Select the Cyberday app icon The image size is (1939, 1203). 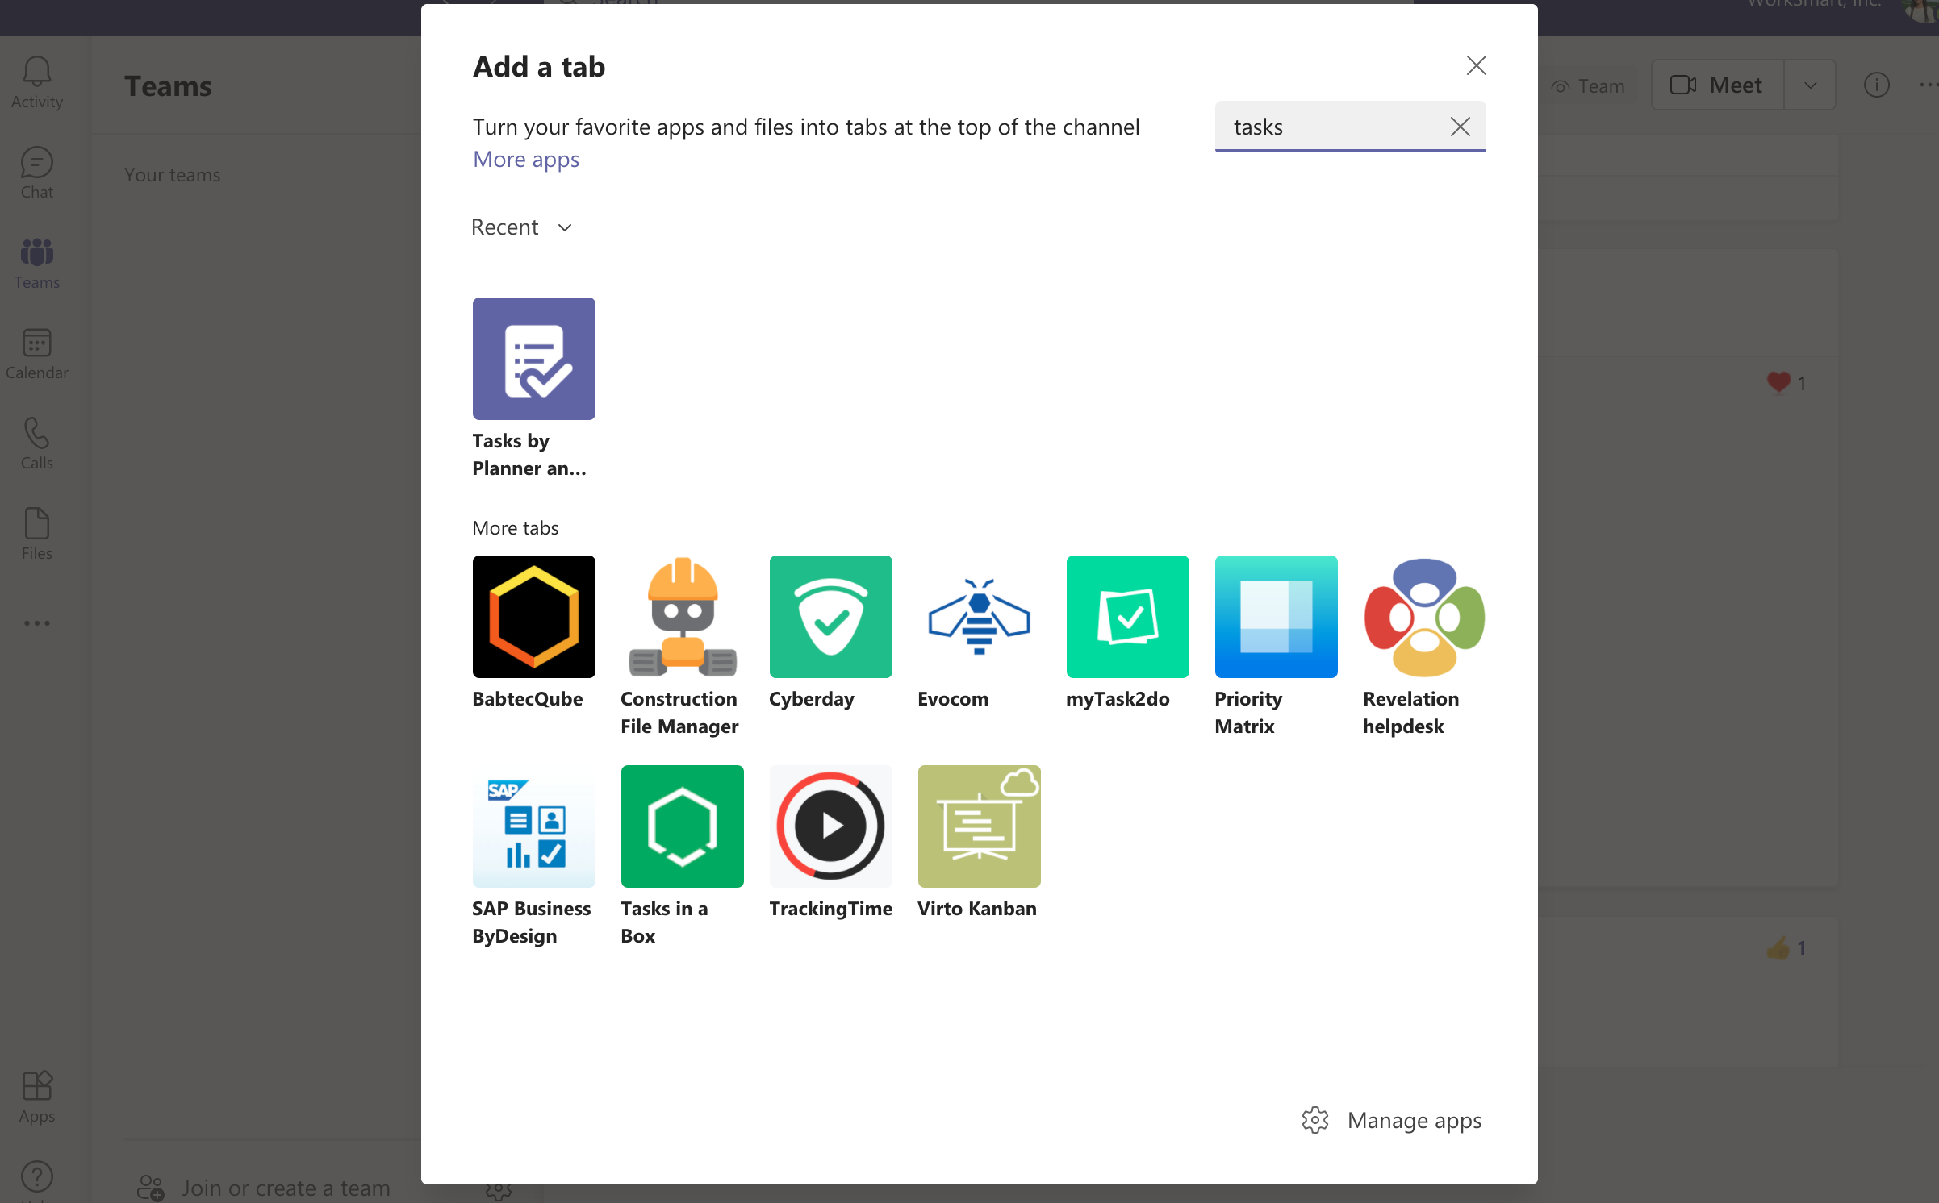click(830, 617)
